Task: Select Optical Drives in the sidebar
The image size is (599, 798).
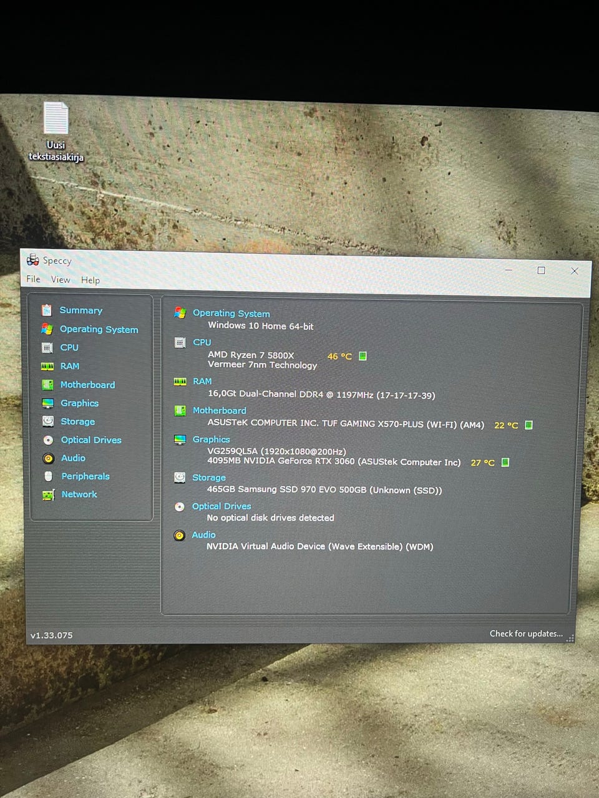Action: (91, 440)
